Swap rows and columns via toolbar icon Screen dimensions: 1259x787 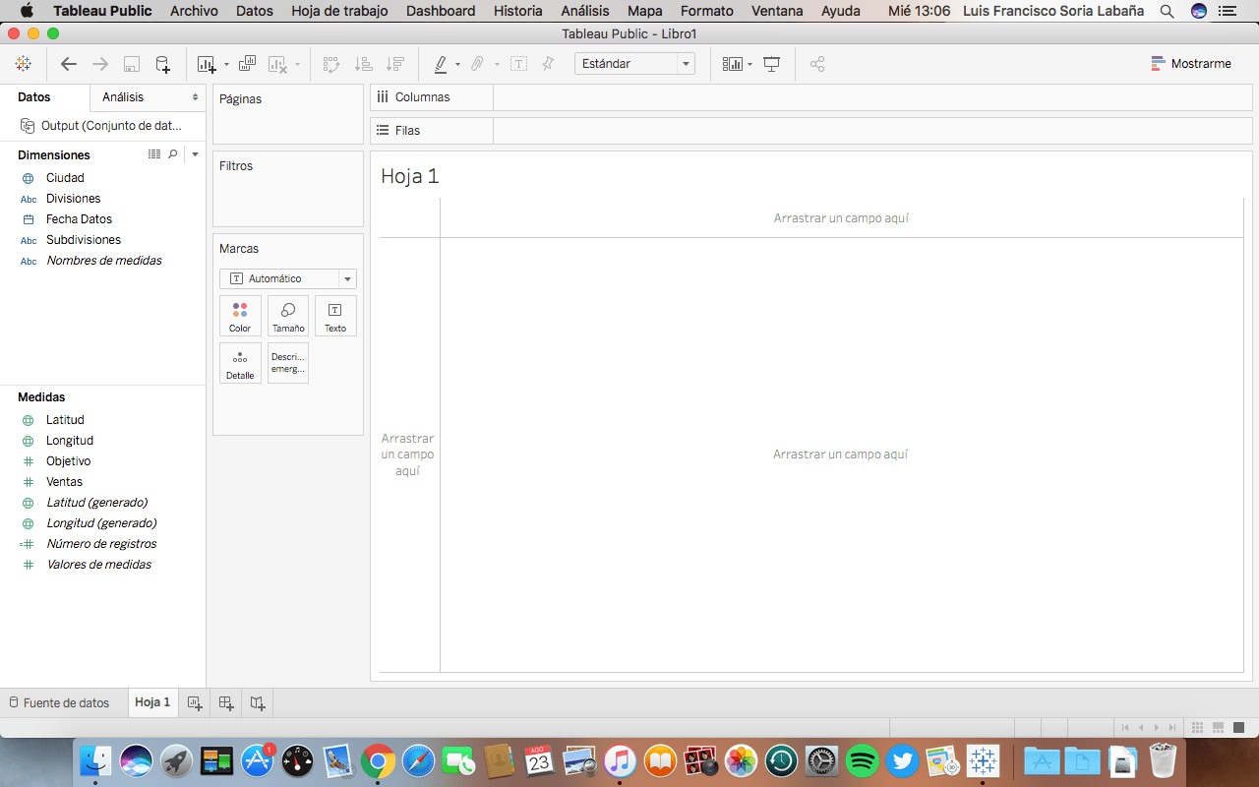331,64
